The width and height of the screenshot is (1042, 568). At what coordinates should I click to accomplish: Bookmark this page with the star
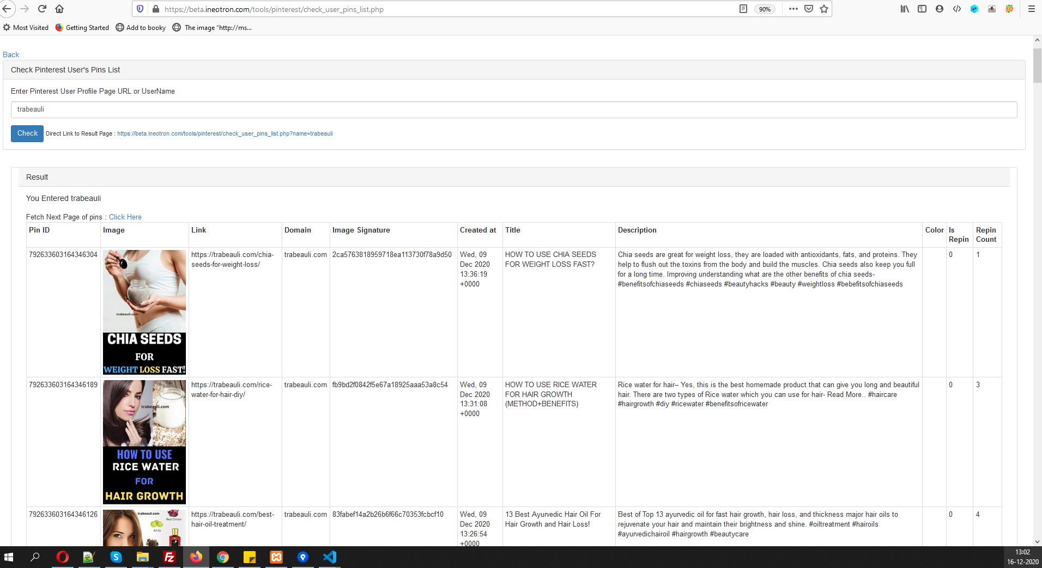tap(824, 9)
